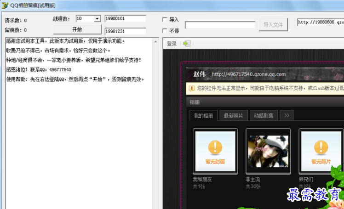Click the 相册 section header
Viewport: 344px width, 209px height.
(x=195, y=102)
